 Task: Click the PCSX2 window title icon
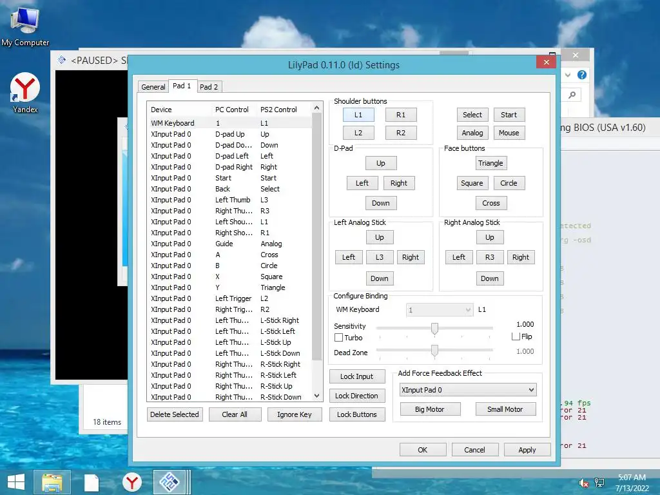[61, 60]
